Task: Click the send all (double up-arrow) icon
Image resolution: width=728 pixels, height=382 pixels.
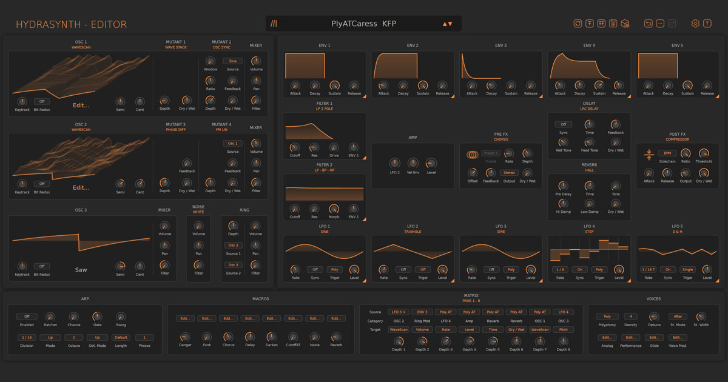Action: pos(601,24)
